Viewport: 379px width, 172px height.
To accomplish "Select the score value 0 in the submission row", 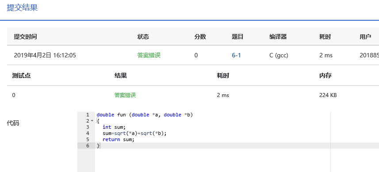I will point(196,56).
